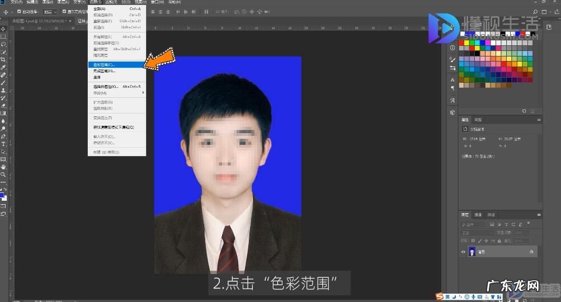Open the layer opacity dropdown
Screen dimensions: 561x302
pyautogui.click(x=522, y=233)
